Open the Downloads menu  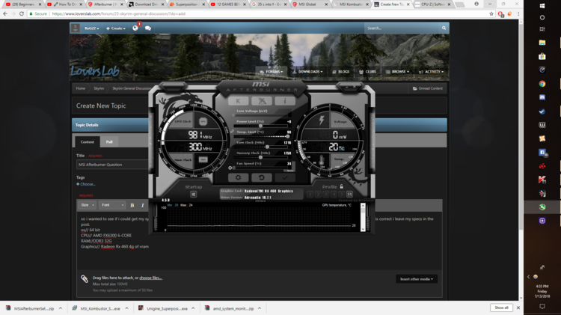(x=307, y=72)
